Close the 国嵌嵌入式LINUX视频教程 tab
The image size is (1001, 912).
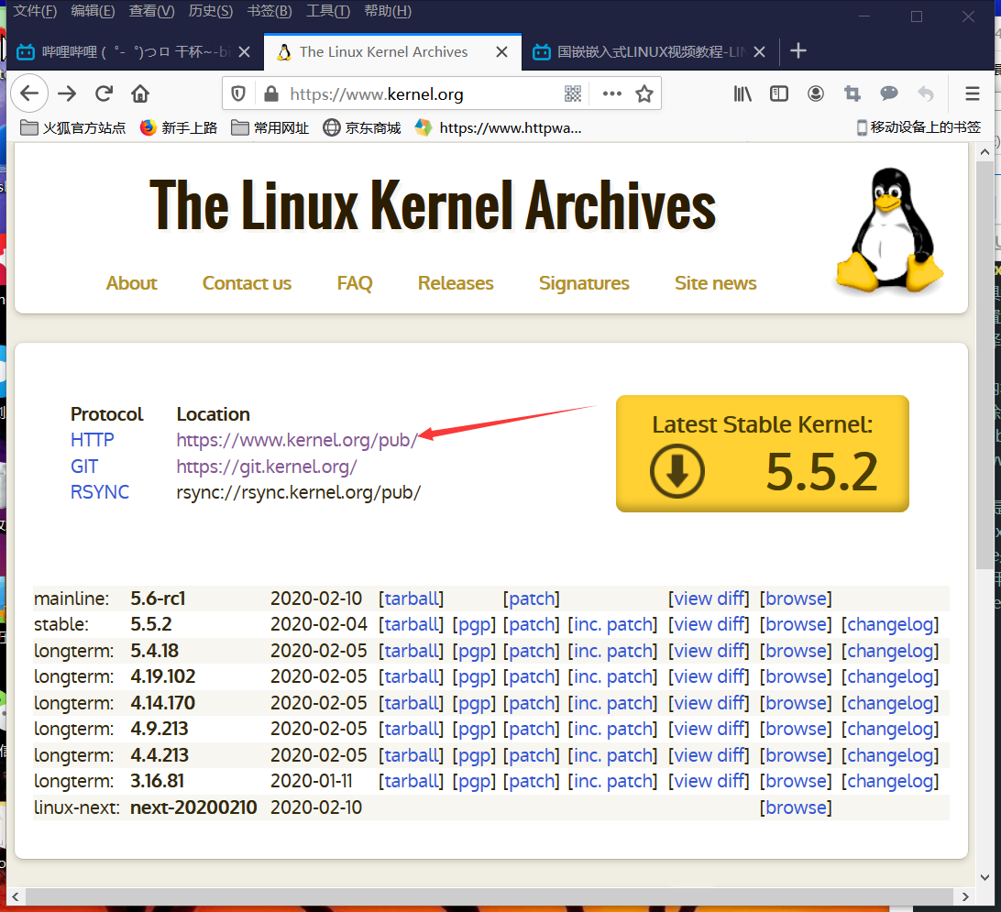pyautogui.click(x=759, y=52)
